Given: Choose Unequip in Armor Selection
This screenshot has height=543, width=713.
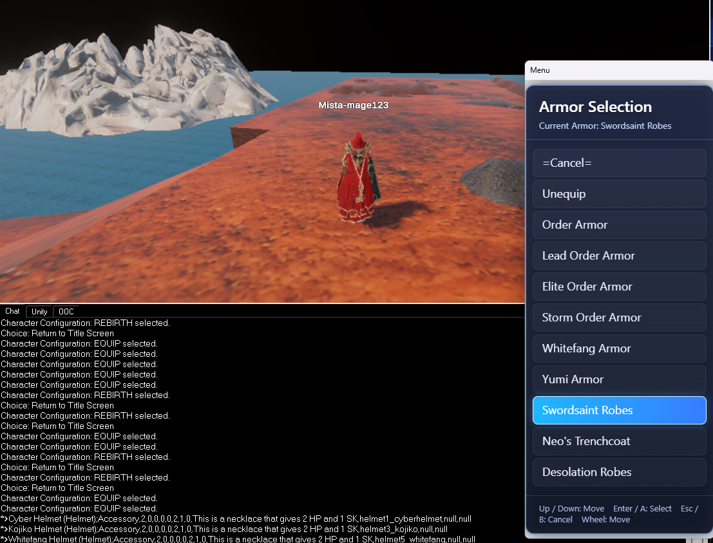Looking at the screenshot, I should coord(620,194).
